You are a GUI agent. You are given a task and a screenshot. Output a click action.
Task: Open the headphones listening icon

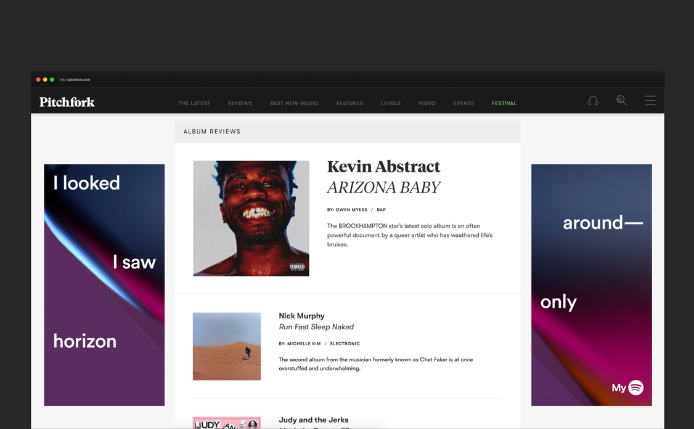pos(593,101)
